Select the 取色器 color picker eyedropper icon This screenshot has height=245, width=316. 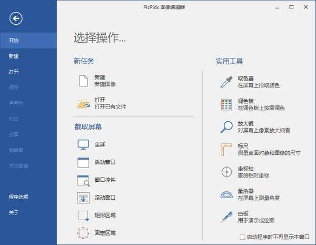click(x=226, y=81)
